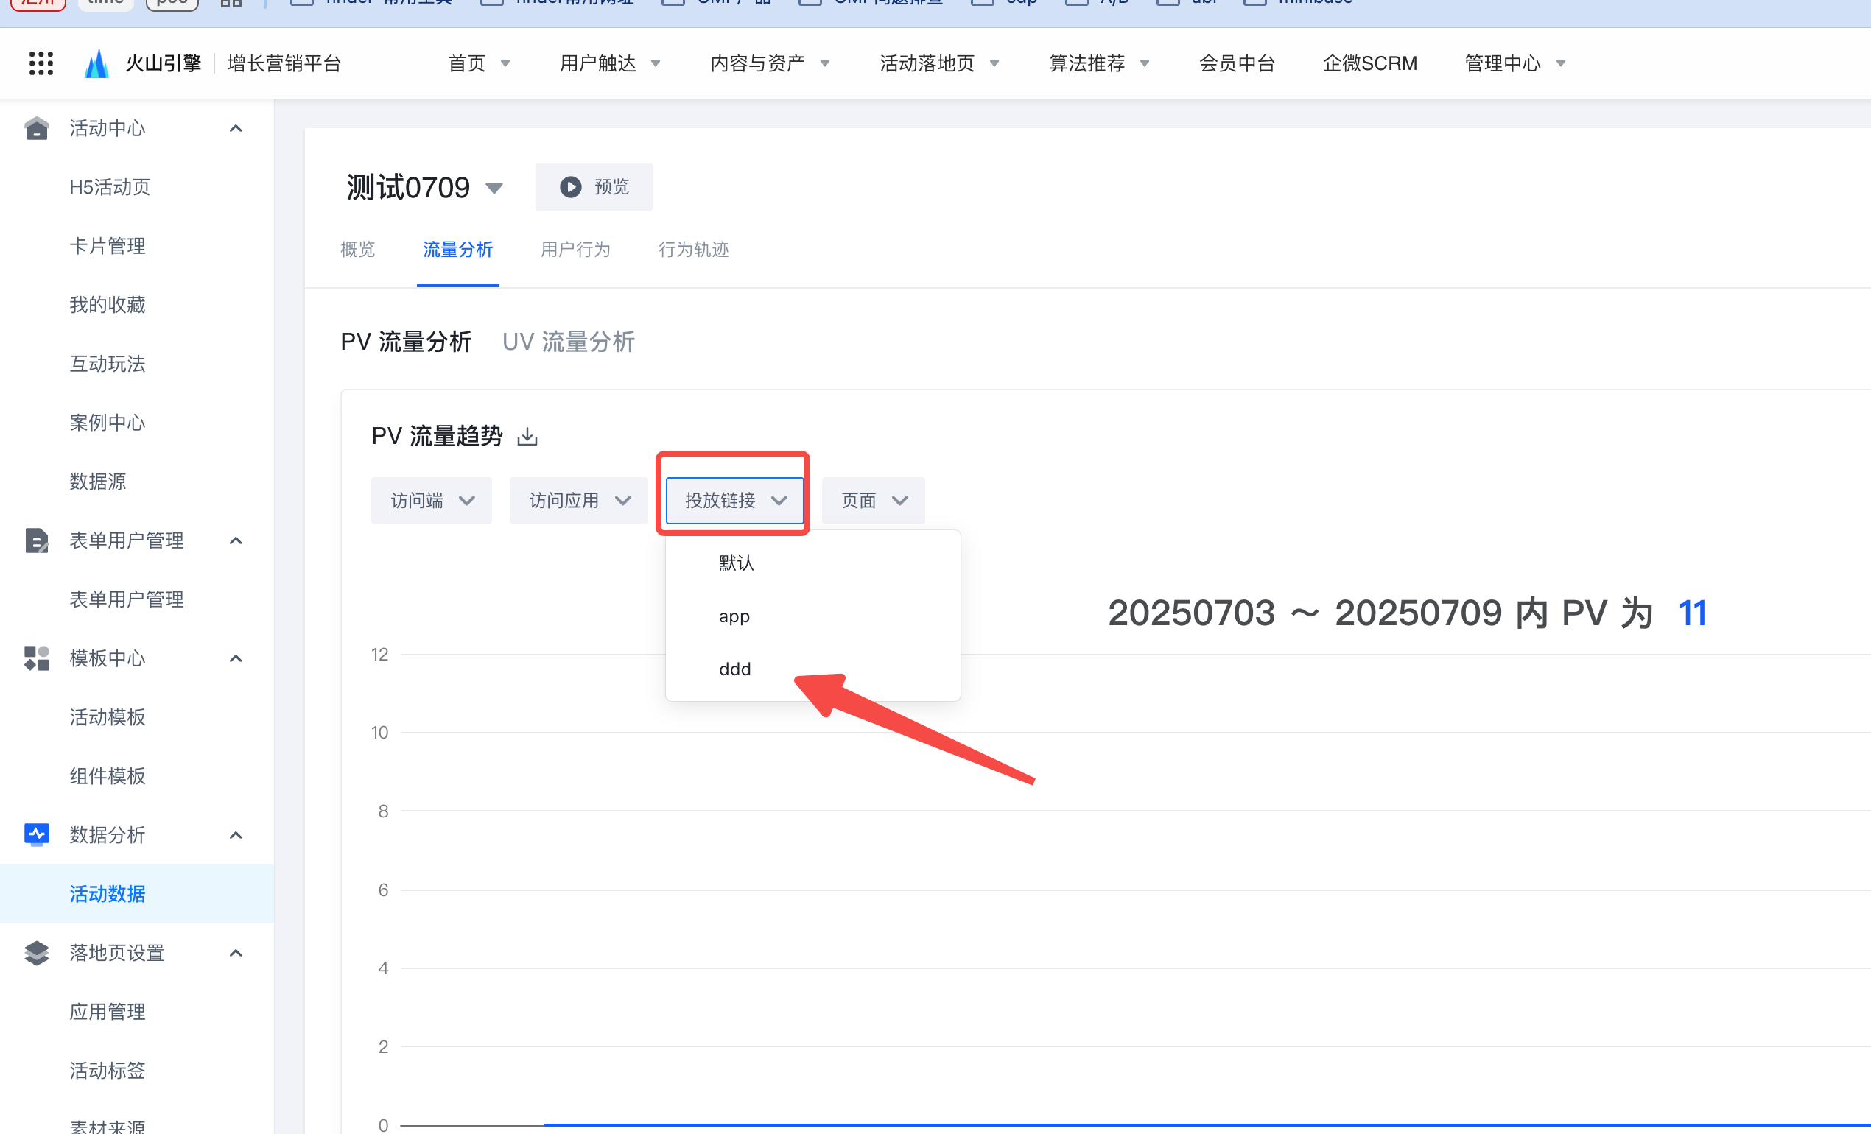Click the 数据分析 chart monitor icon
The height and width of the screenshot is (1134, 1871).
(x=36, y=835)
